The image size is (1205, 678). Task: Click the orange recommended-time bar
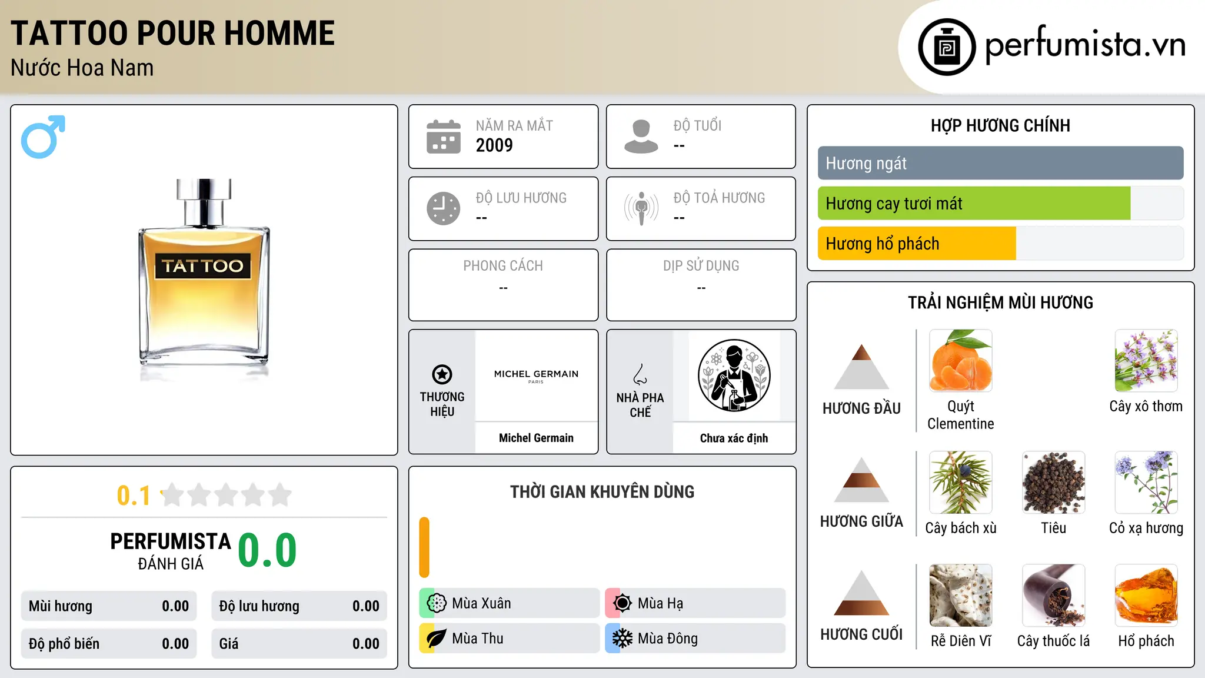pyautogui.click(x=424, y=547)
